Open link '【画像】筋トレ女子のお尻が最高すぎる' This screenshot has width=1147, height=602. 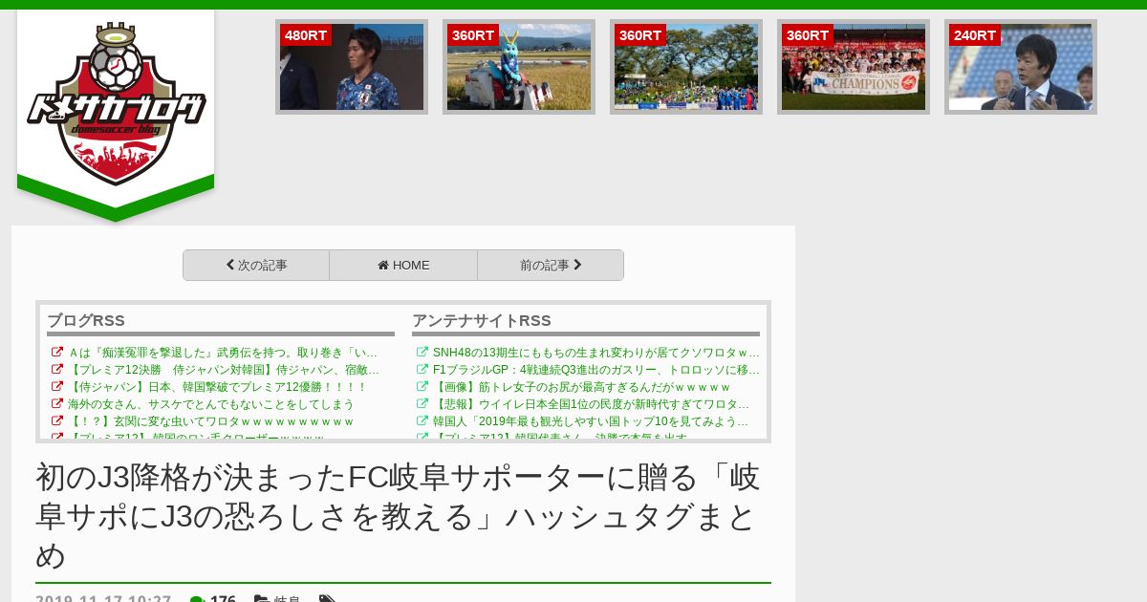pos(581,387)
